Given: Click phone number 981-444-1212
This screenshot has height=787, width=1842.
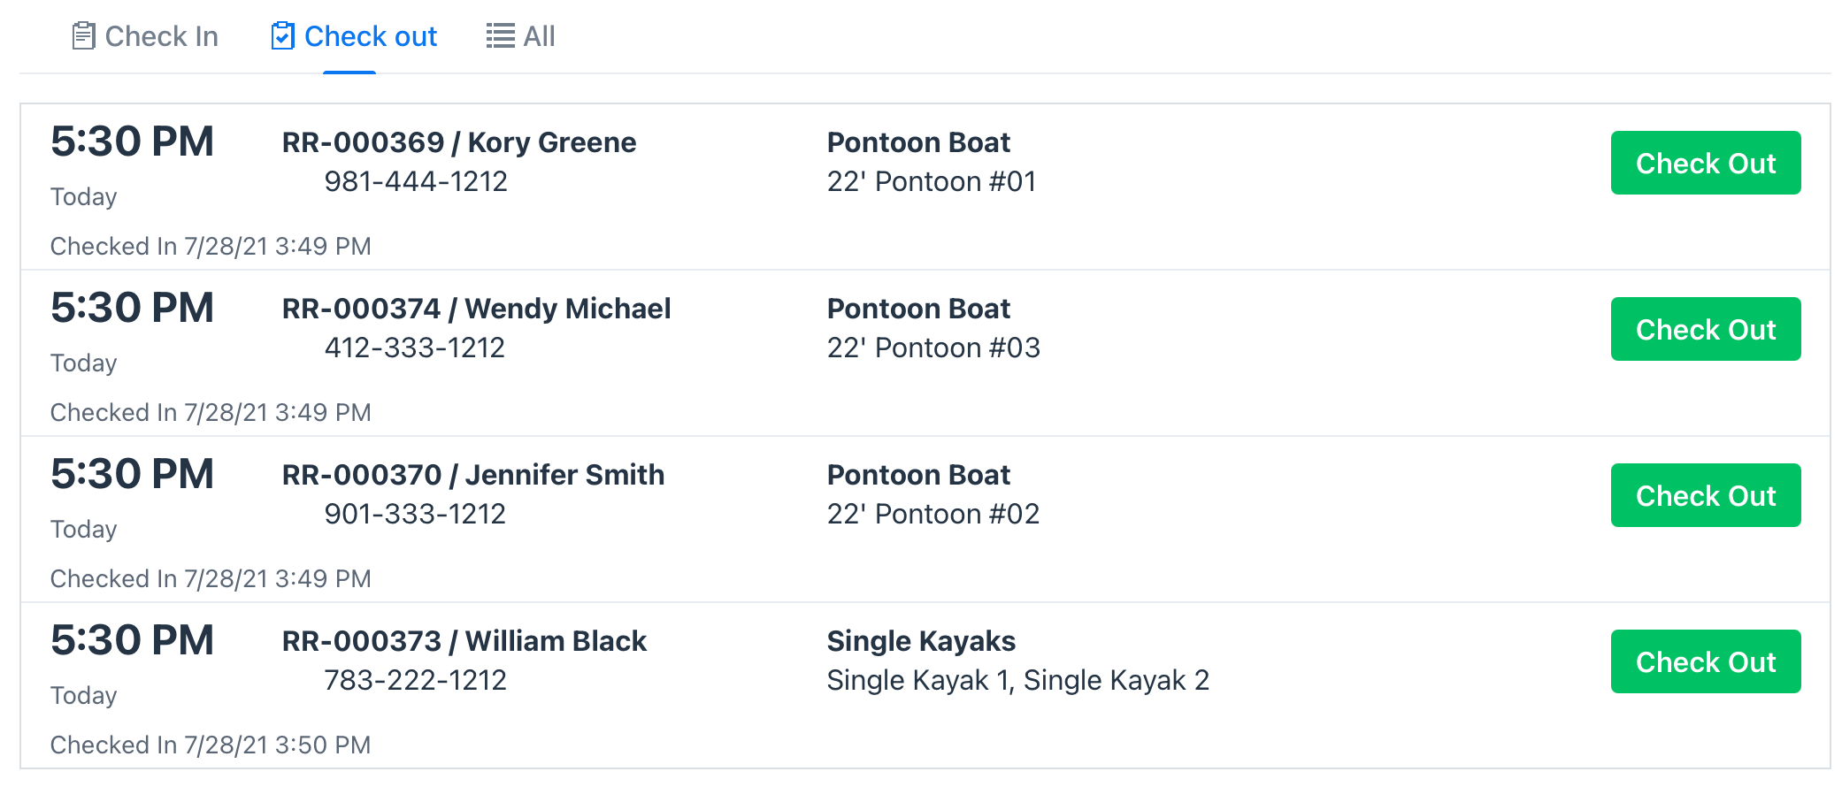Looking at the screenshot, I should tap(416, 181).
